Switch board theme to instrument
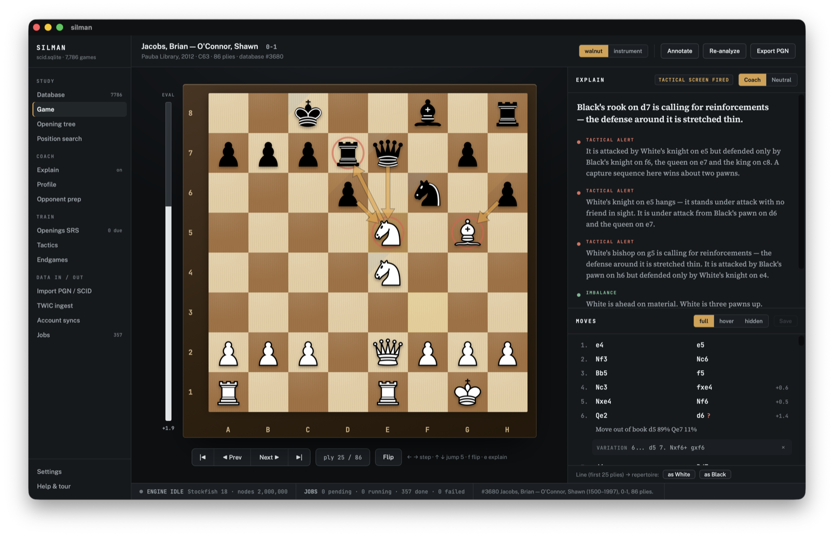The width and height of the screenshot is (834, 537). (x=628, y=51)
